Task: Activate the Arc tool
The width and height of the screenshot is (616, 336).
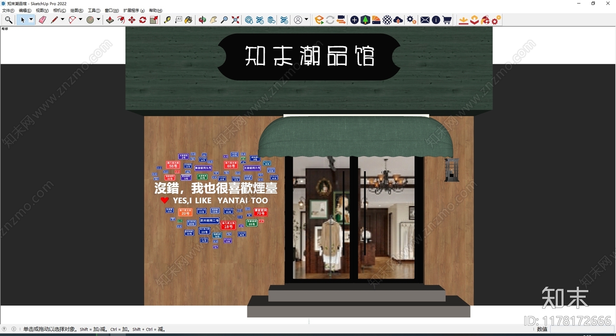Action: click(x=72, y=20)
